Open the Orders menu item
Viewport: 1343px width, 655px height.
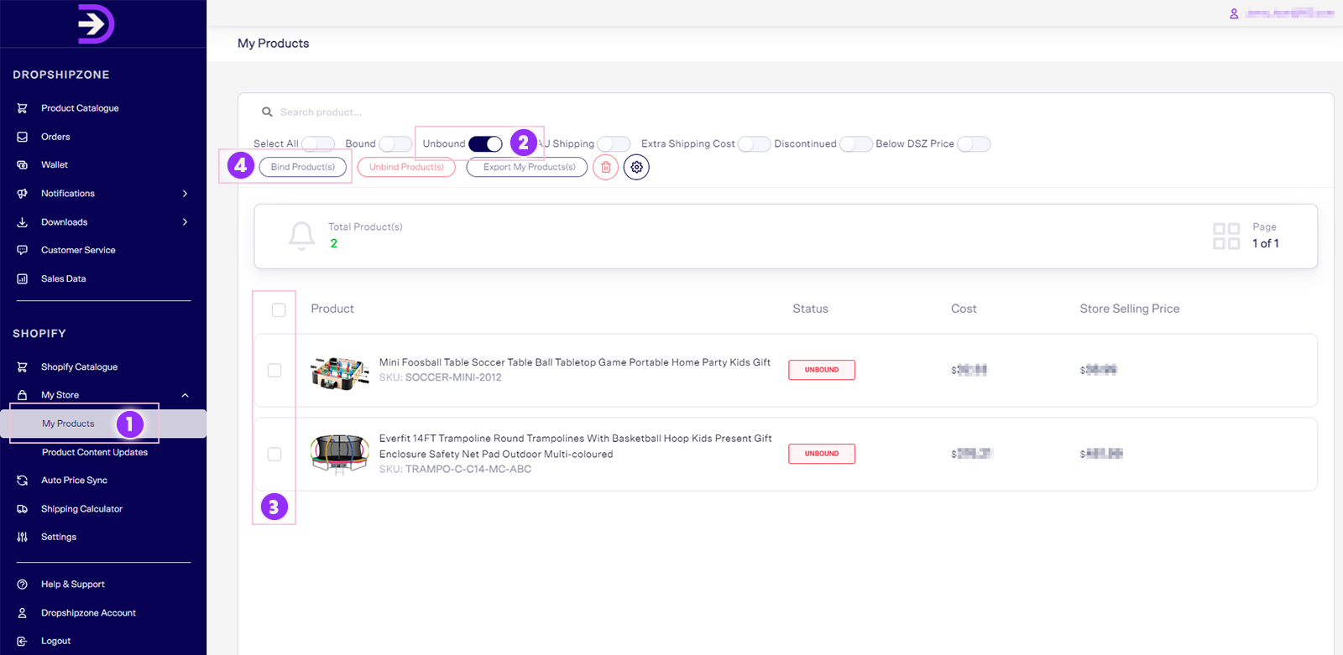click(x=55, y=137)
